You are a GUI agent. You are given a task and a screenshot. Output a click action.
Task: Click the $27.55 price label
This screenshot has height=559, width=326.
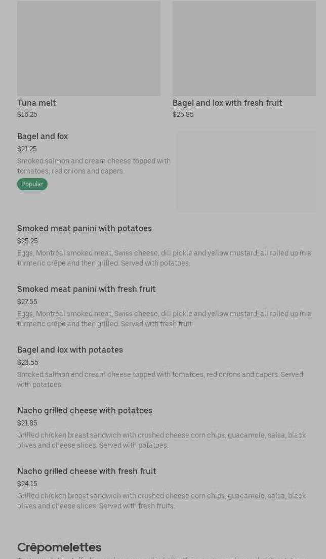pos(27,302)
